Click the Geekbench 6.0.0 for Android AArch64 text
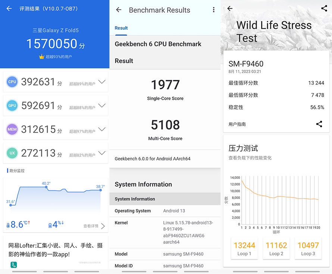This screenshot has height=274, width=332. click(153, 159)
